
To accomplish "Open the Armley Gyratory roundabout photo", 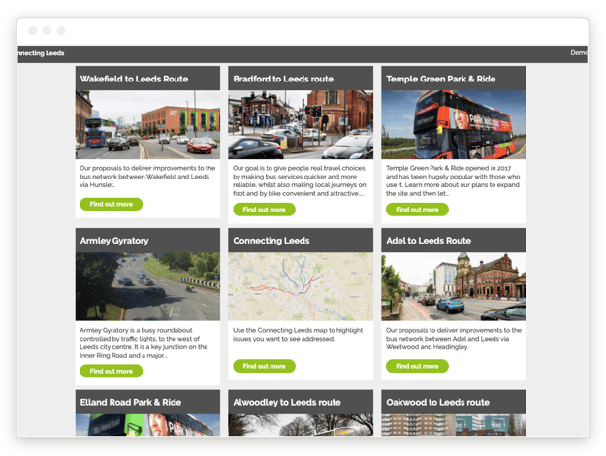I will (x=147, y=286).
